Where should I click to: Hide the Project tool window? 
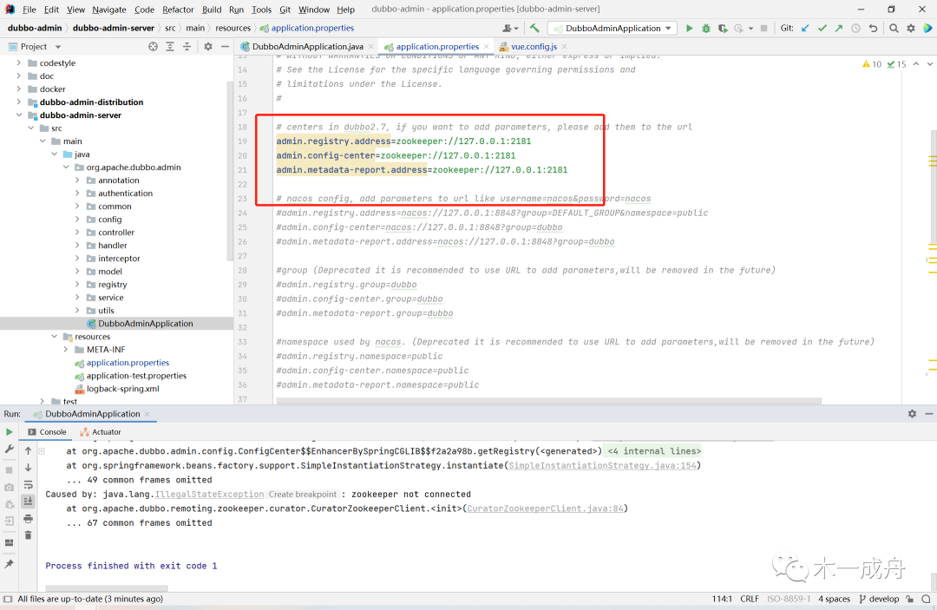(225, 47)
